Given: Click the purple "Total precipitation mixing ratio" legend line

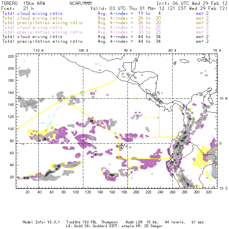Looking at the screenshot, I should (x=42, y=32).
